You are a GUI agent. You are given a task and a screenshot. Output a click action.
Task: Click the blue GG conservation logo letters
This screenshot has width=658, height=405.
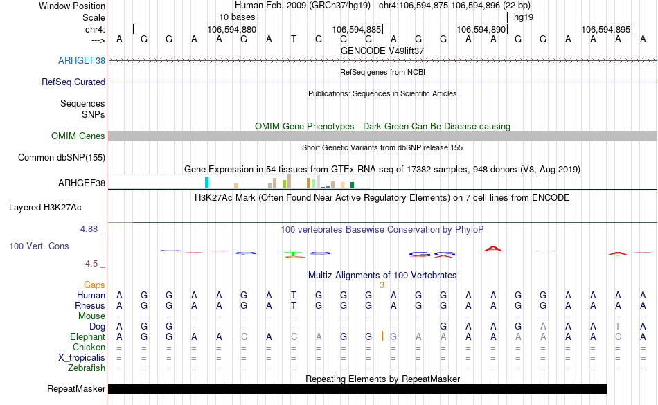[x=432, y=254]
